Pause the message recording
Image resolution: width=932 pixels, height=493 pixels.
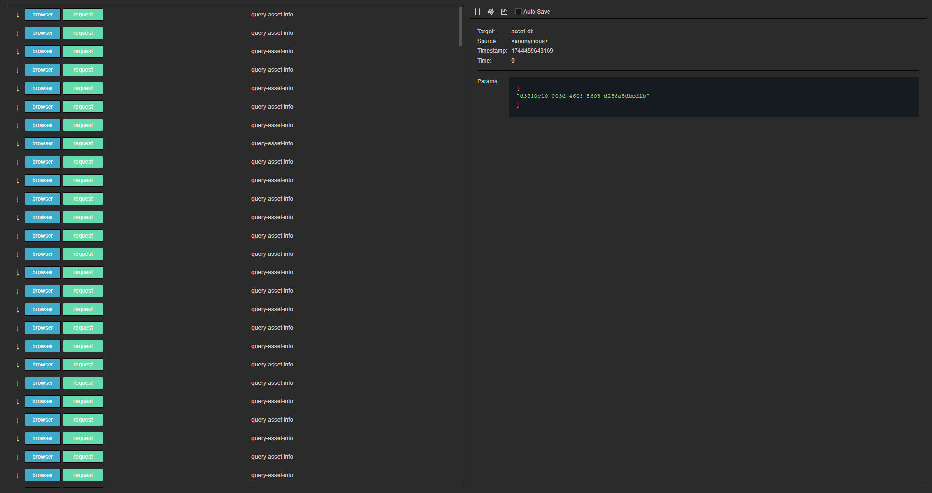(x=478, y=12)
